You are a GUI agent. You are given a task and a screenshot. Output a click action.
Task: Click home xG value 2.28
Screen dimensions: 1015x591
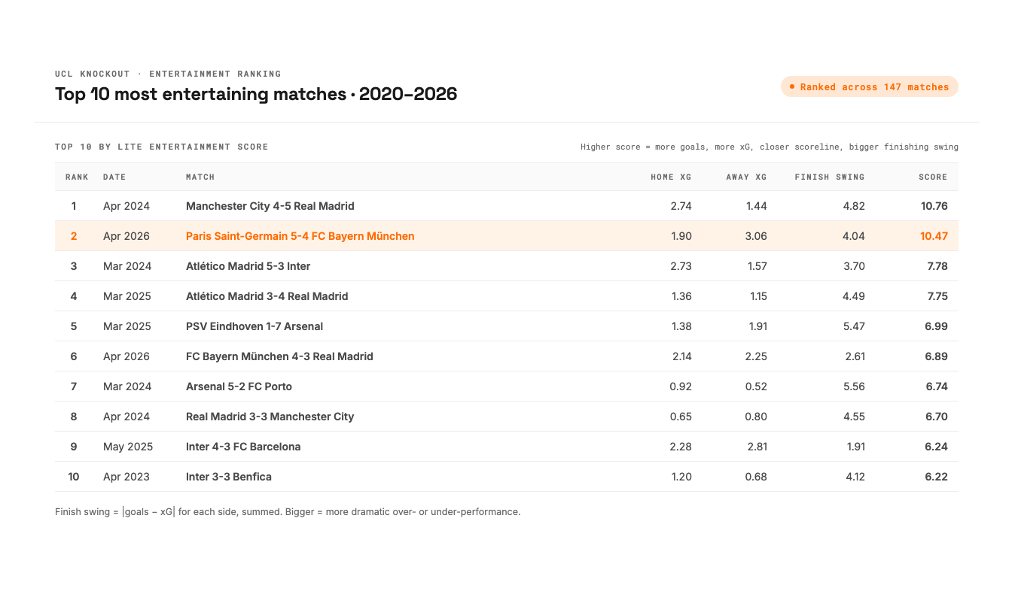pyautogui.click(x=681, y=447)
